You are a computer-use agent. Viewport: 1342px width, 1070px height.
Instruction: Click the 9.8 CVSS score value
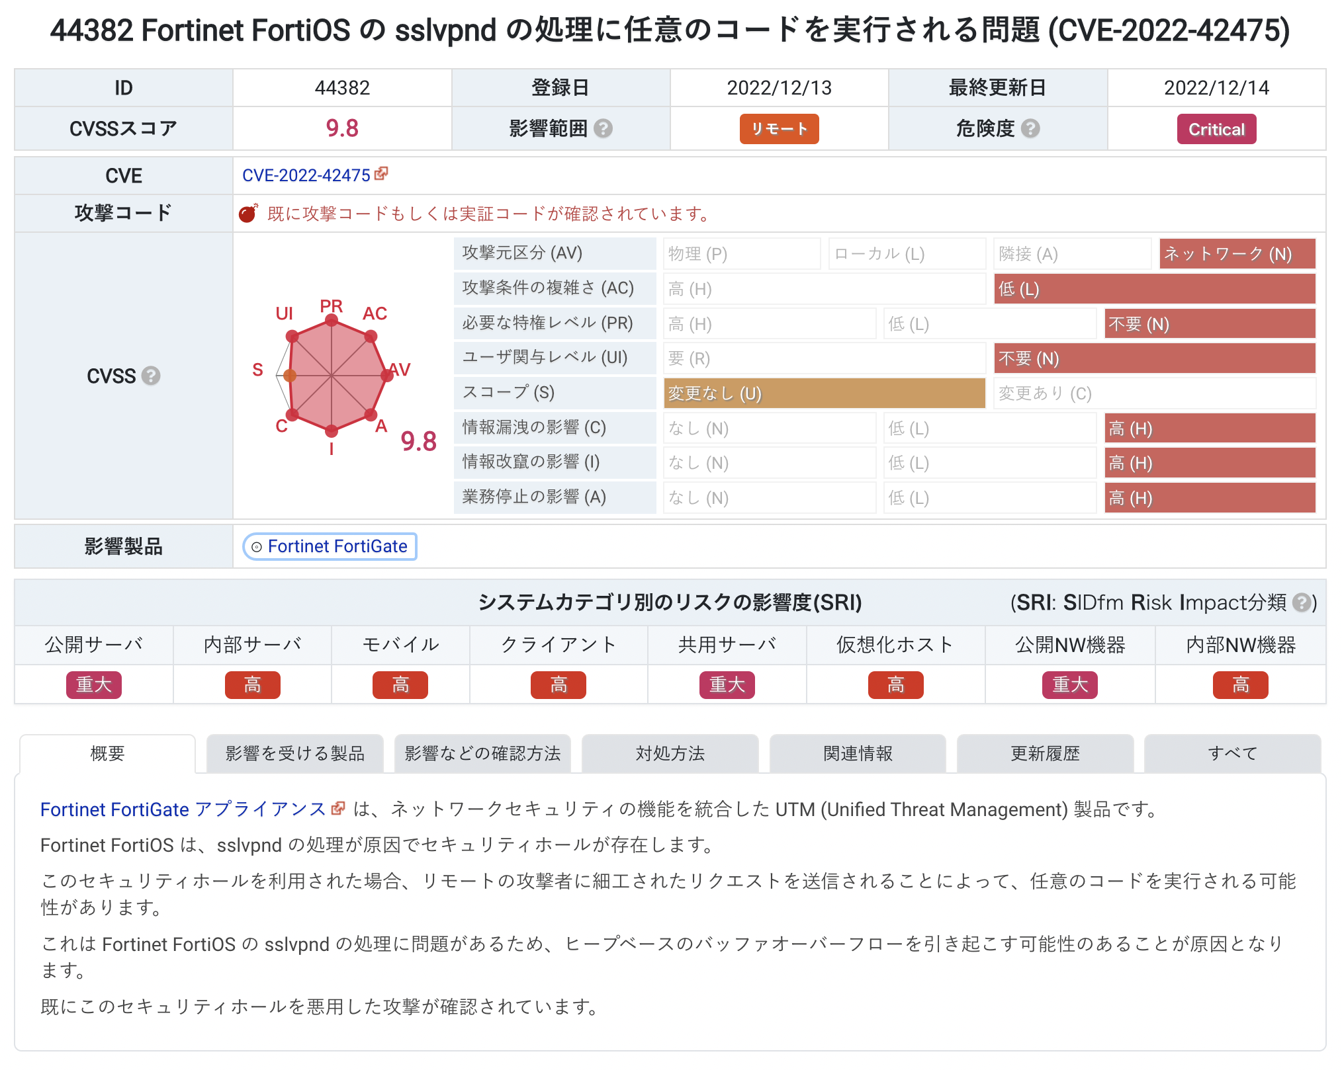click(x=342, y=128)
